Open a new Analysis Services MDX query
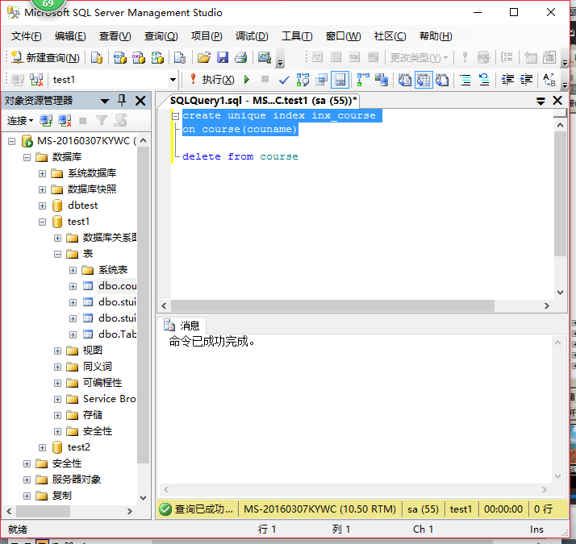The width and height of the screenshot is (576, 544). pos(119,57)
